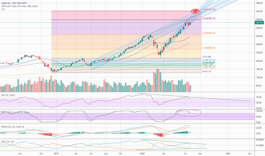Select the 100.00 Stoch RSI scale value
This screenshot has height=156, width=265.
point(259,111)
